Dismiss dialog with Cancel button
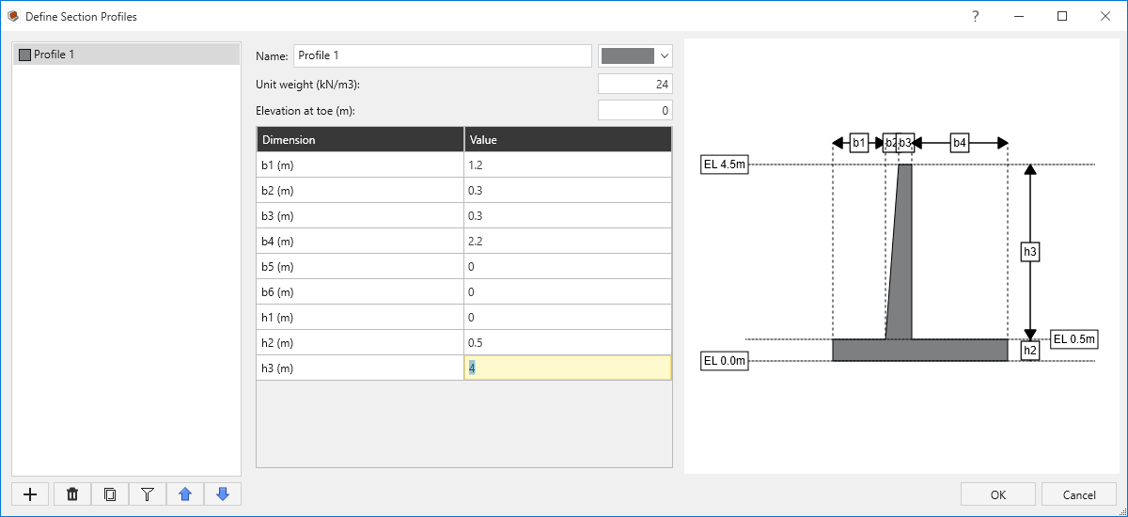This screenshot has height=517, width=1128. coord(1079,494)
